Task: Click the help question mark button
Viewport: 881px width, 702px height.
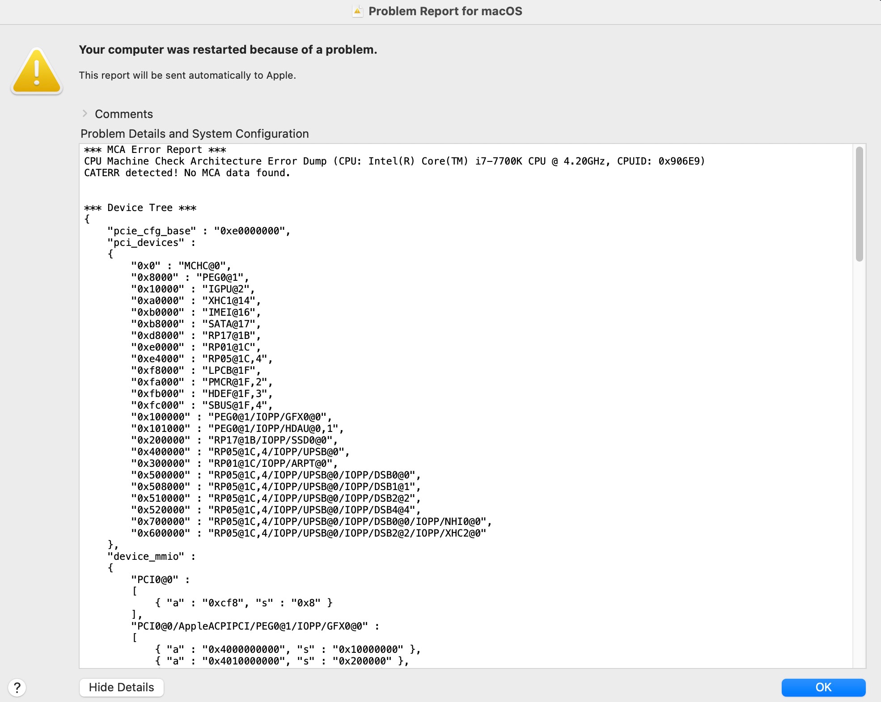Action: 17,687
